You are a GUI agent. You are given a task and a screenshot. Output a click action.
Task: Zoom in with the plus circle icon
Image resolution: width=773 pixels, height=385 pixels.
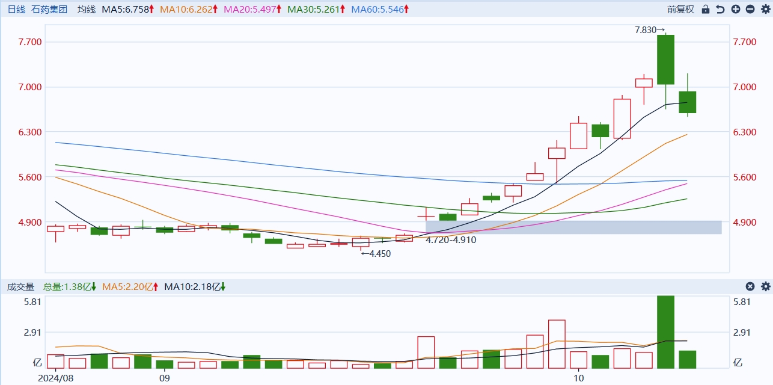pos(736,9)
